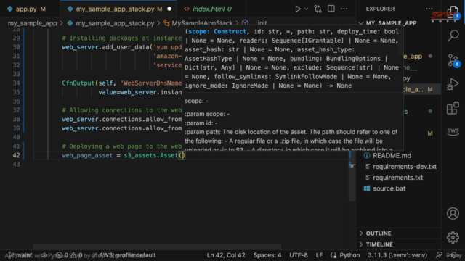Screen dimensions: 465x261
Task: Open notifications via the bell icon
Action: click(x=454, y=255)
